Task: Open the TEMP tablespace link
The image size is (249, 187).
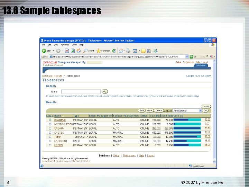Action: 57,137
